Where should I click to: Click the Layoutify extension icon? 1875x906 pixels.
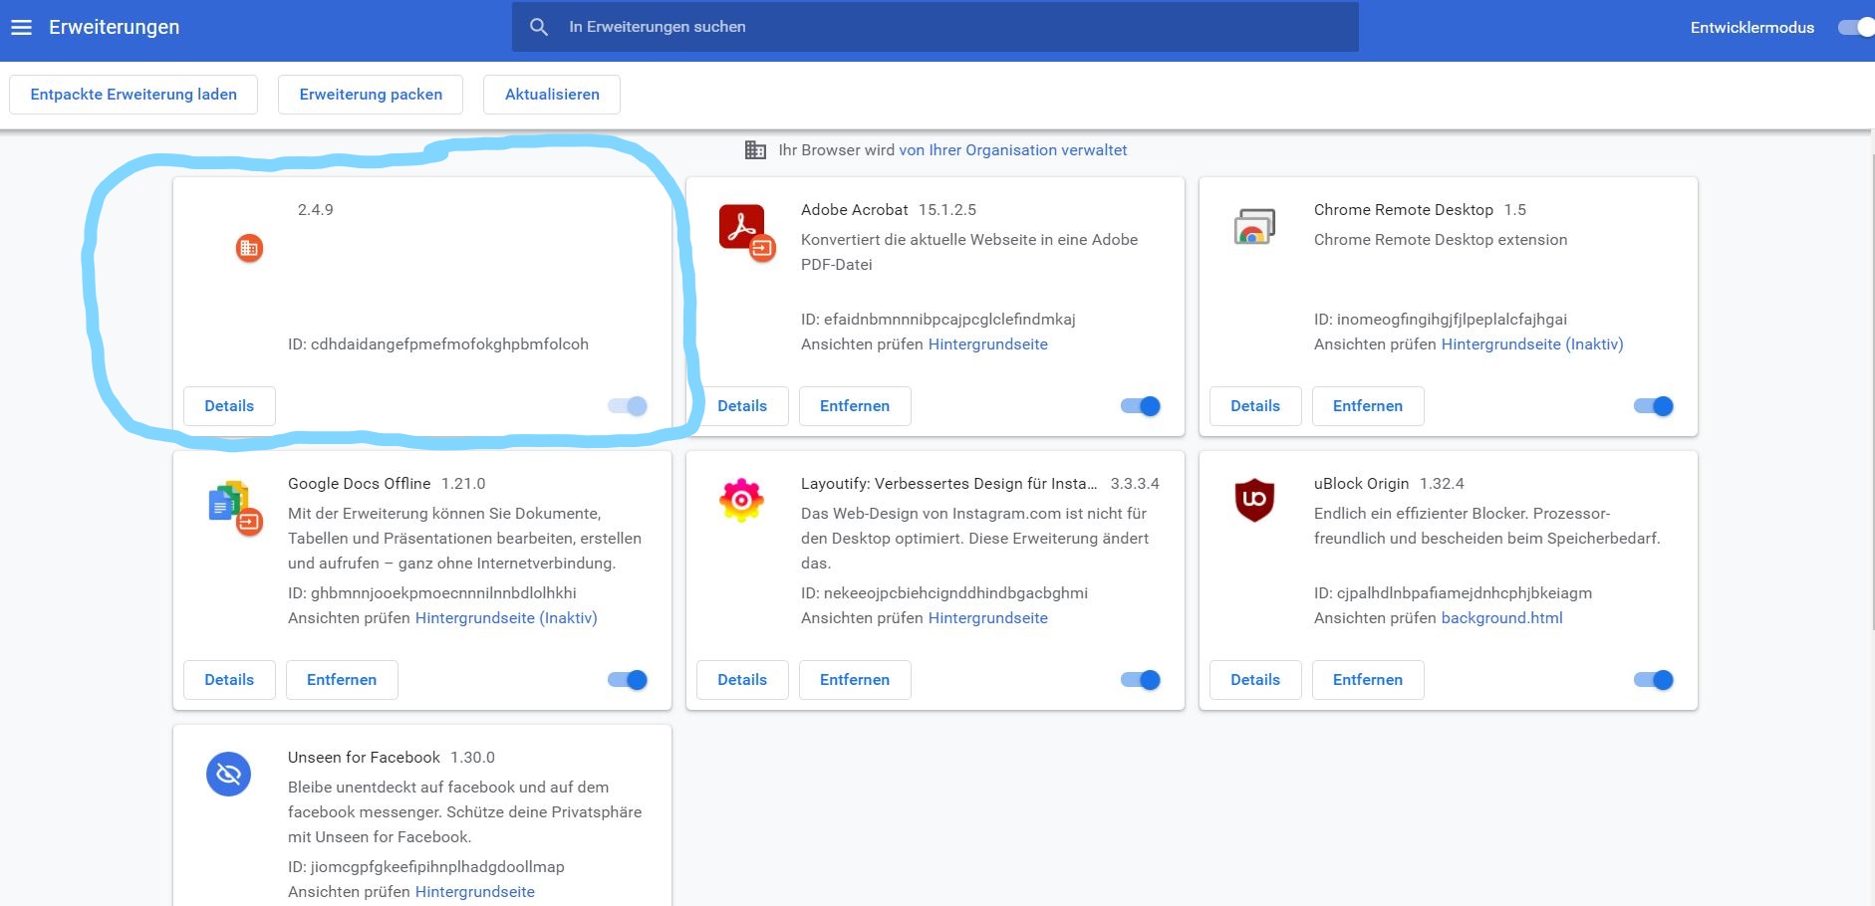point(741,501)
